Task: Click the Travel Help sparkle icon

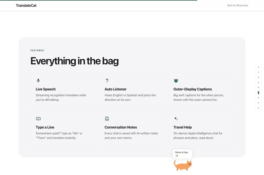Action: coord(176,119)
